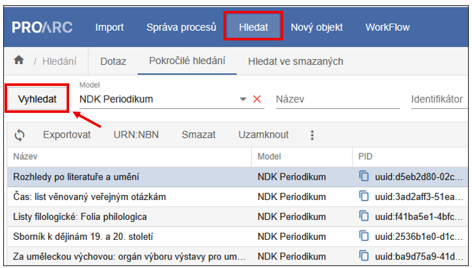Expand the Model dropdown arrow
472x268 pixels.
243,99
